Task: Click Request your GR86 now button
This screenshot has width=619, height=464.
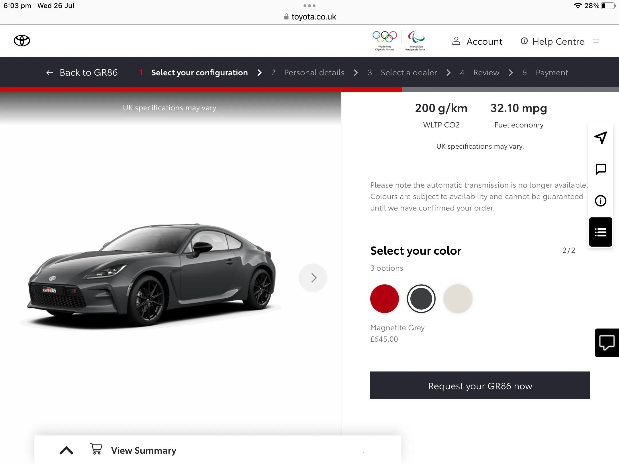Action: 480,385
